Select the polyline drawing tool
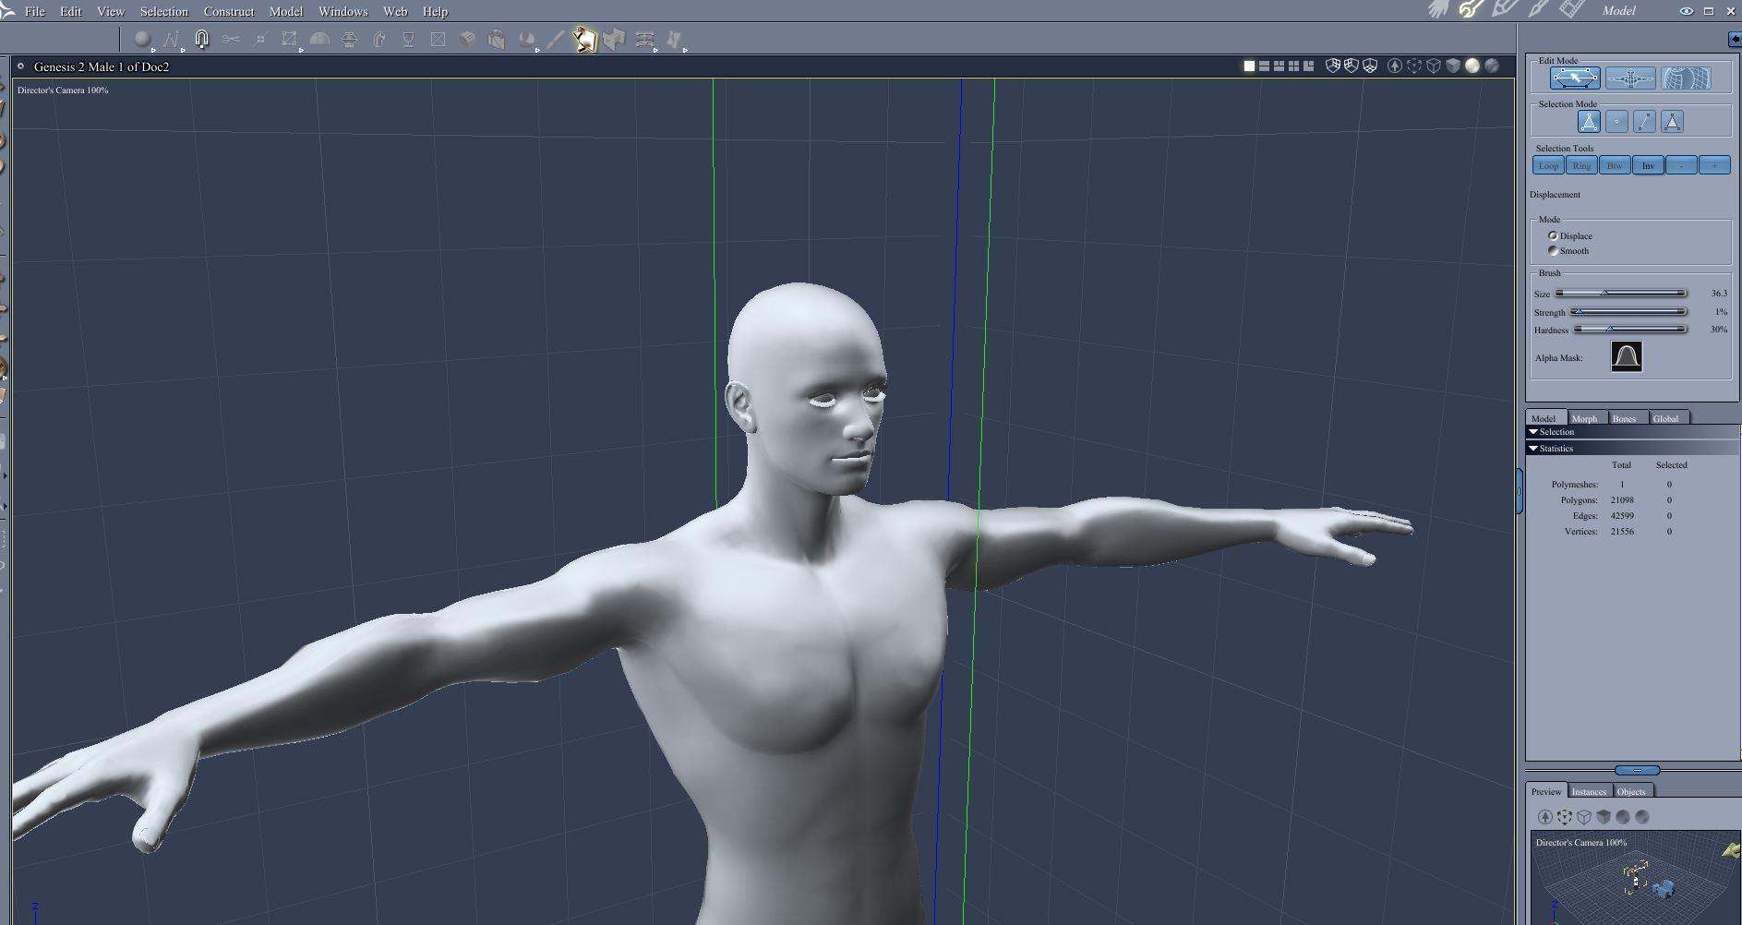The image size is (1742, 925). tap(171, 40)
